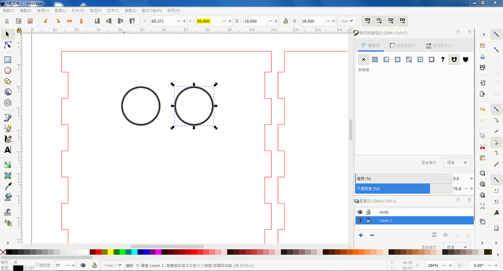The image size is (503, 271).
Task: Select the flat color fill option
Action: point(375,60)
